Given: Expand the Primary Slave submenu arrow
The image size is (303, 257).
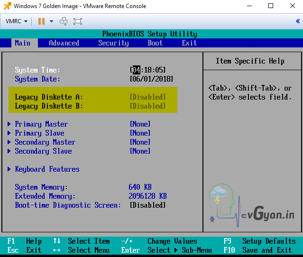Looking at the screenshot, I should [9, 133].
